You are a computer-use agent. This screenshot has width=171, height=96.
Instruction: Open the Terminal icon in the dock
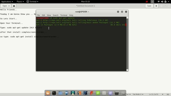point(54,93)
